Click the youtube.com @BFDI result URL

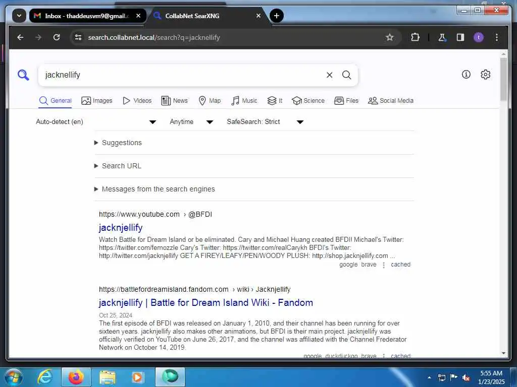coord(156,214)
